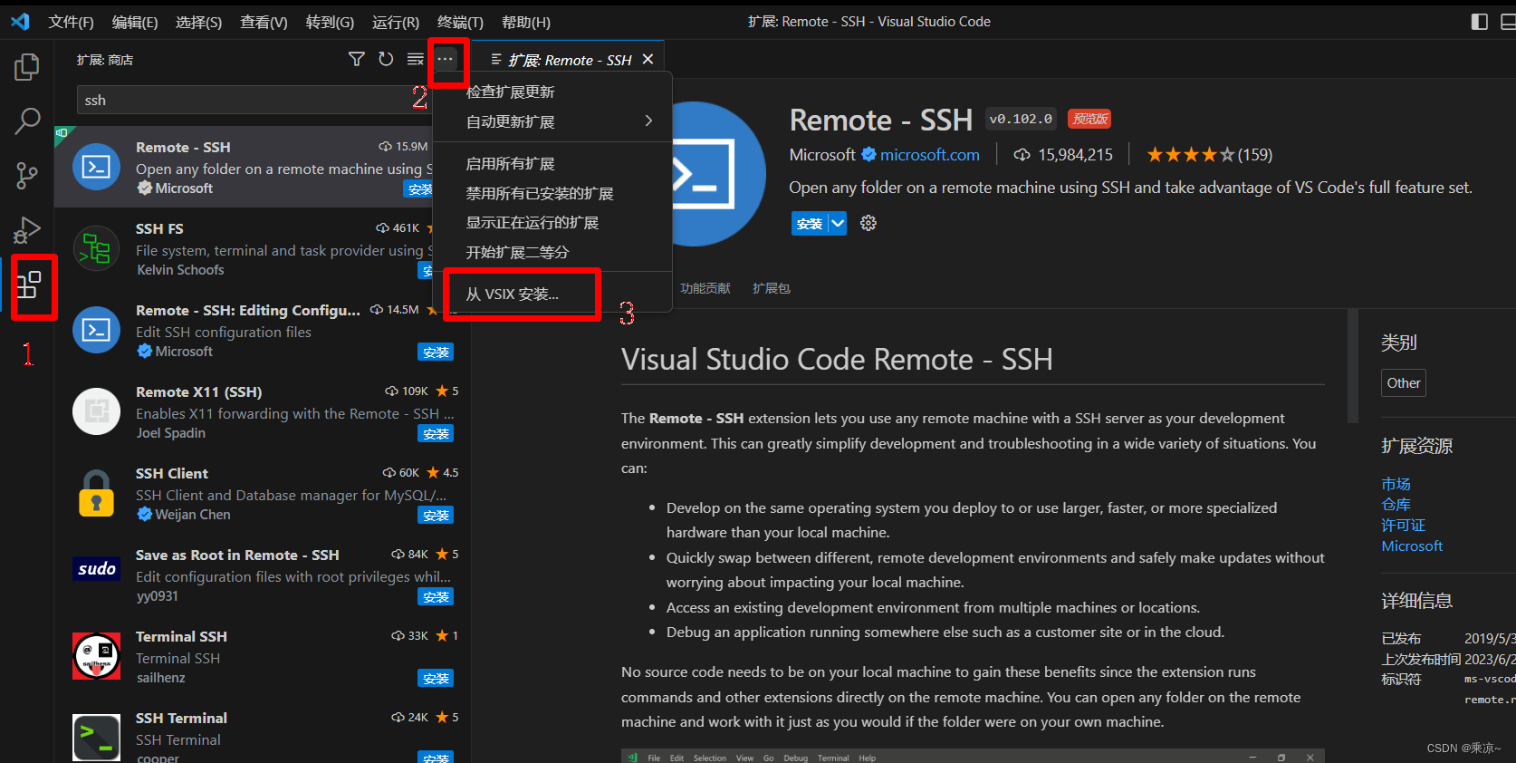Select SSH Client padlock extension icon
Image resolution: width=1516 pixels, height=763 pixels.
96,493
